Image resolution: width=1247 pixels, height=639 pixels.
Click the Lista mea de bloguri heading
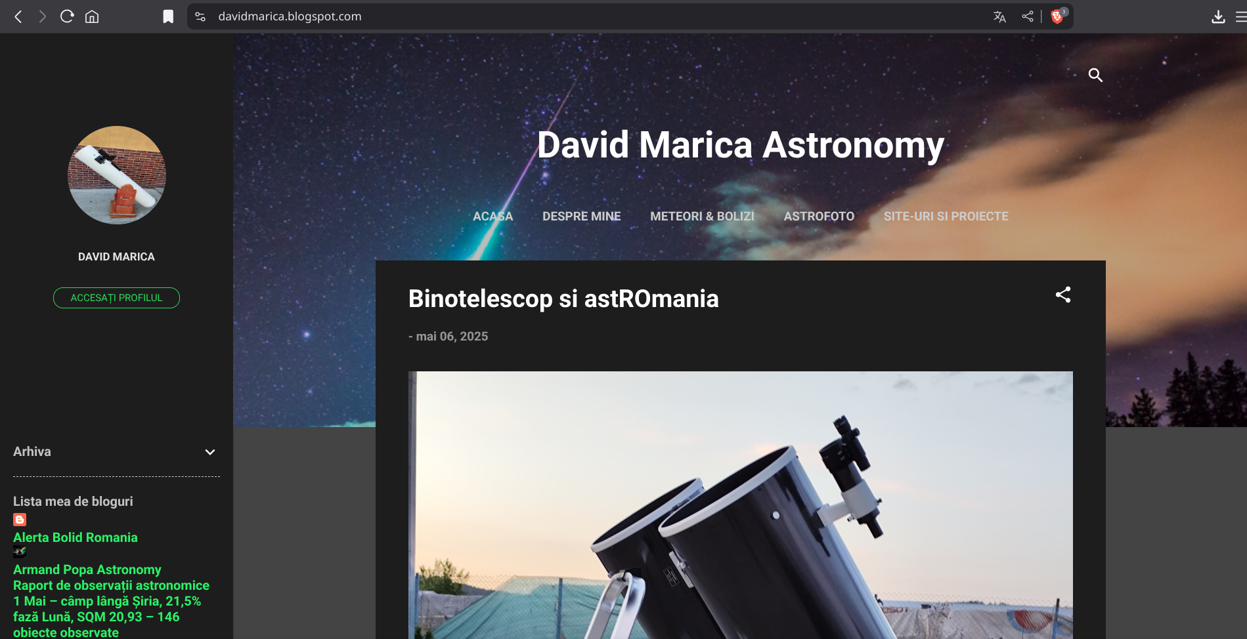tap(73, 501)
